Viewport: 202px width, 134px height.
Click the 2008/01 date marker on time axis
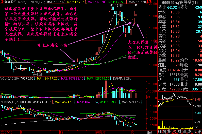100,132
